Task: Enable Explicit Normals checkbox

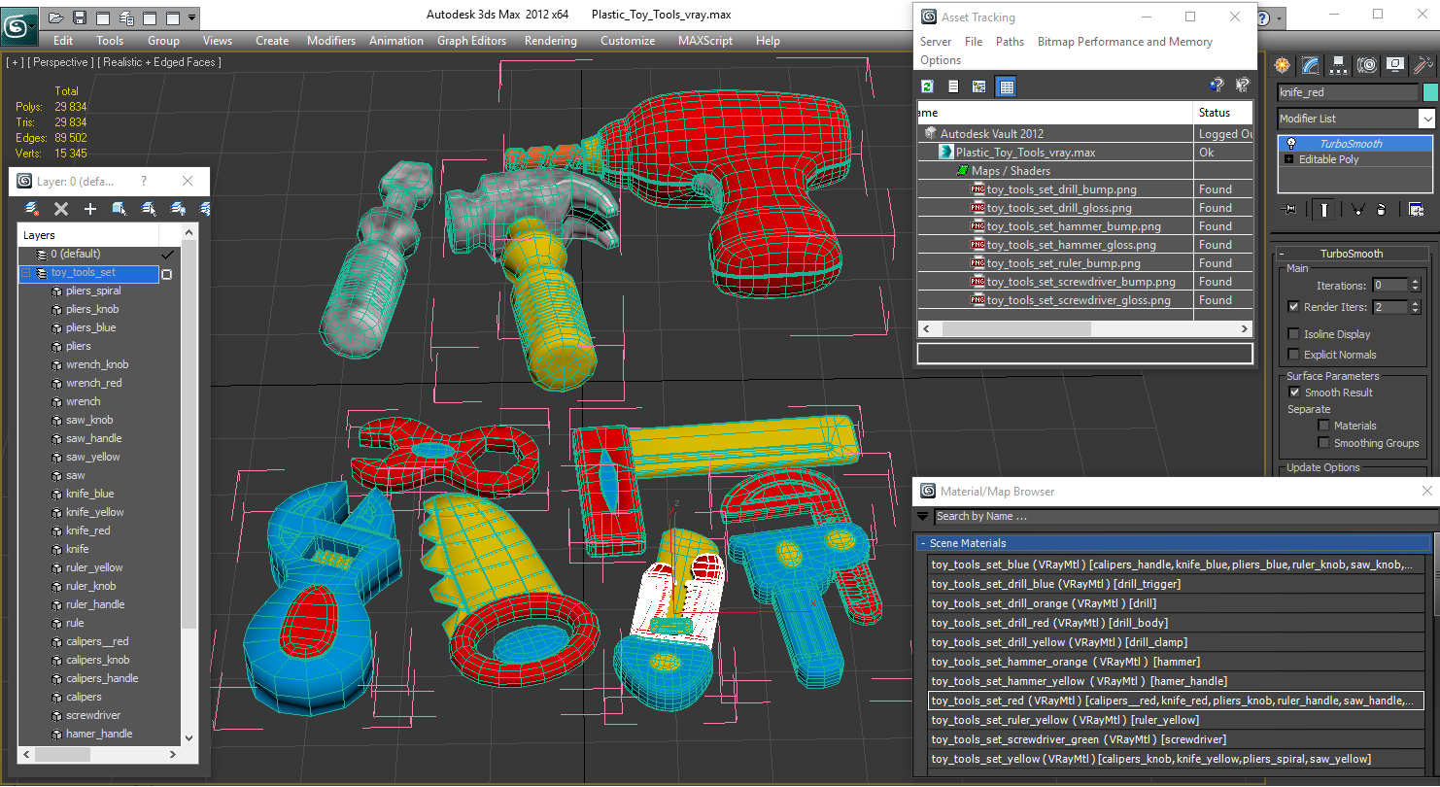Action: tap(1293, 355)
